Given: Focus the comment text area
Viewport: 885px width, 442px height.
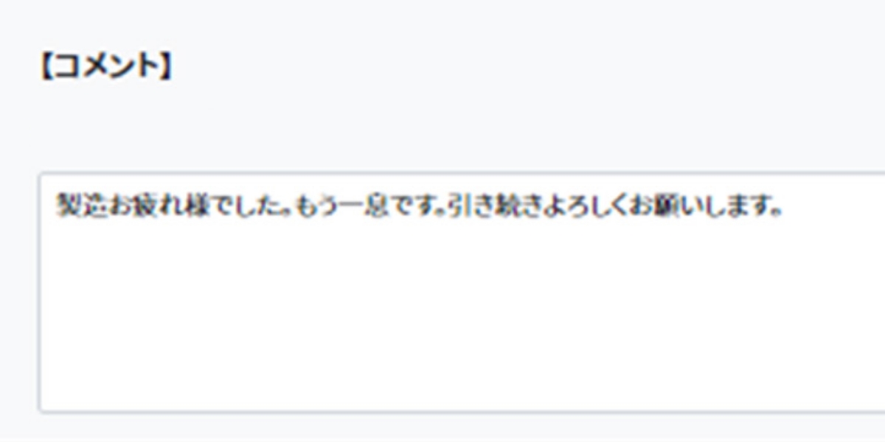Looking at the screenshot, I should pyautogui.click(x=462, y=292).
